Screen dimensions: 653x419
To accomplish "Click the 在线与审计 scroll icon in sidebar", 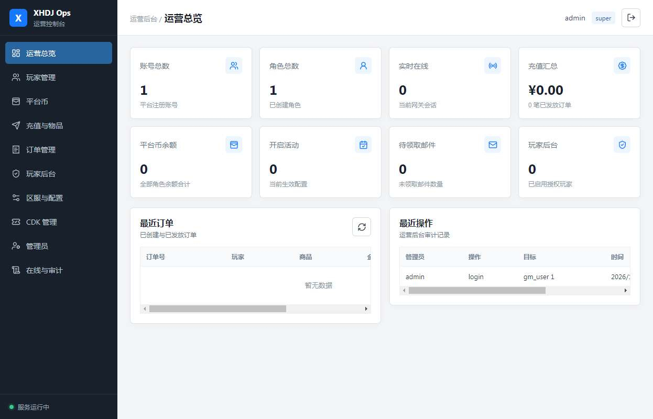I will (x=16, y=270).
